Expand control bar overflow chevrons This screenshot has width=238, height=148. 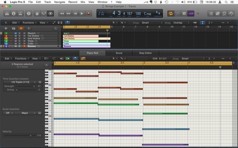click(198, 14)
